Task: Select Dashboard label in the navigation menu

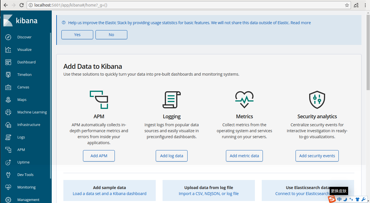Action: point(26,62)
